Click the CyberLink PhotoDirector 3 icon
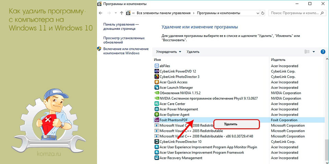 point(157,77)
